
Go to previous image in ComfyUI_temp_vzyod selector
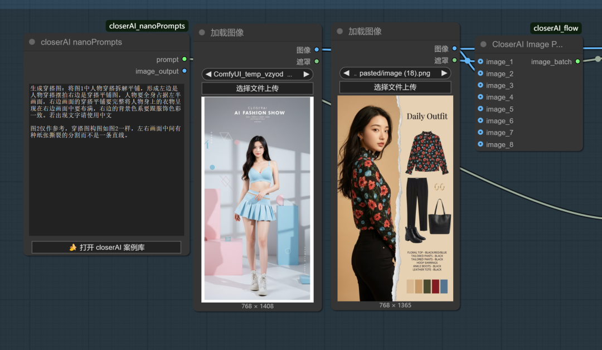coord(208,74)
